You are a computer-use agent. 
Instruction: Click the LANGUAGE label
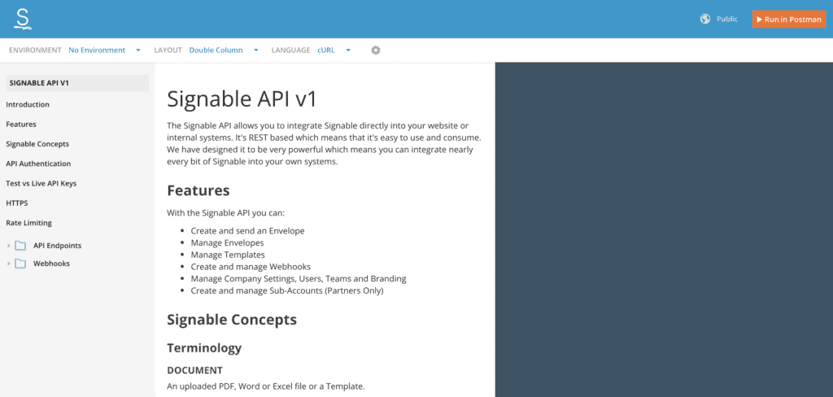click(x=290, y=50)
